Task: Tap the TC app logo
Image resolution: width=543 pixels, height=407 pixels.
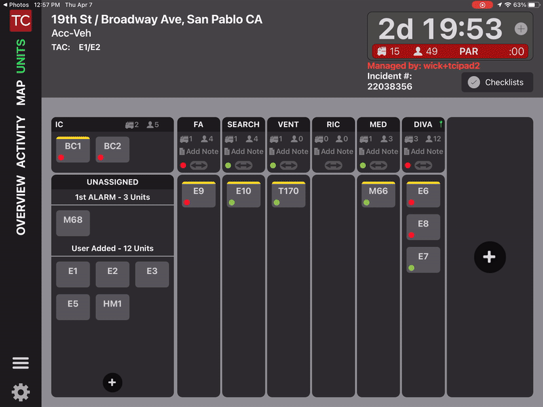Action: pyautogui.click(x=20, y=21)
